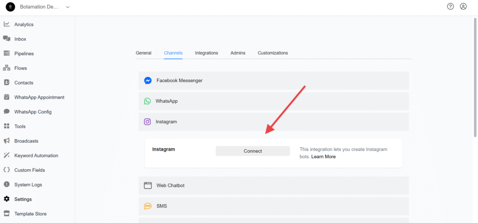Click the WhatsApp Config bubble icon
478x223 pixels.
coord(7,111)
